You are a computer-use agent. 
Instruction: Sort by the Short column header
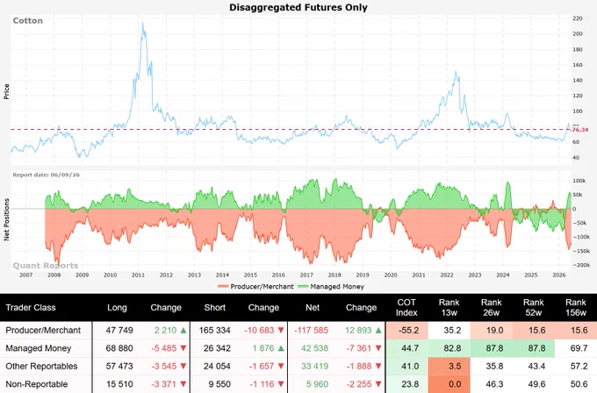tap(215, 307)
